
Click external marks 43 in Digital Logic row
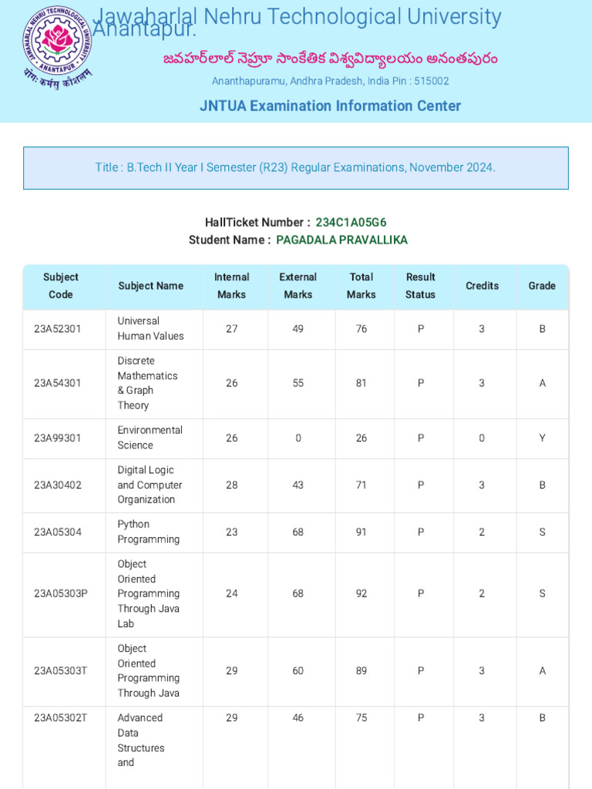[298, 485]
